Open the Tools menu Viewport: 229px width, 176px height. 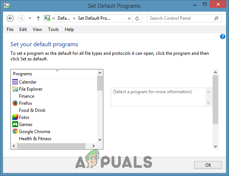pyautogui.click(x=53, y=29)
